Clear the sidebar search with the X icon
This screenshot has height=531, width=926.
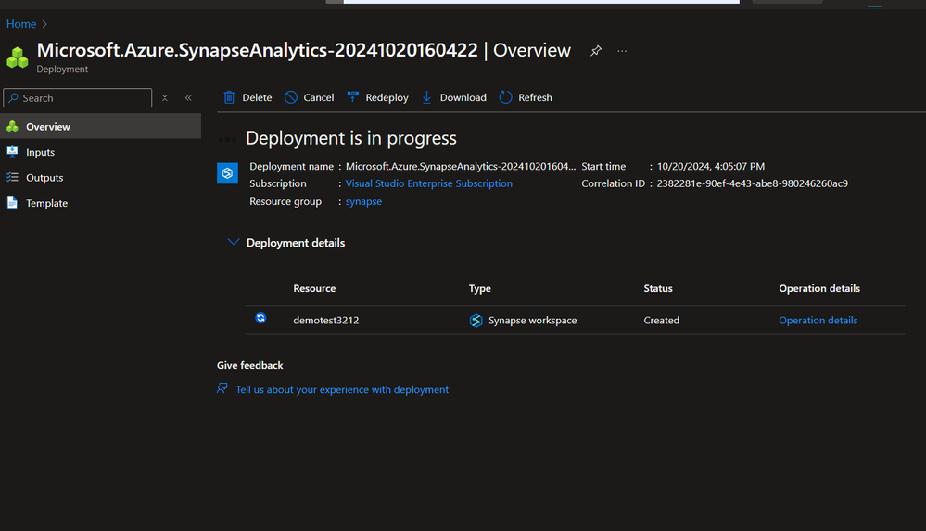[x=165, y=98]
